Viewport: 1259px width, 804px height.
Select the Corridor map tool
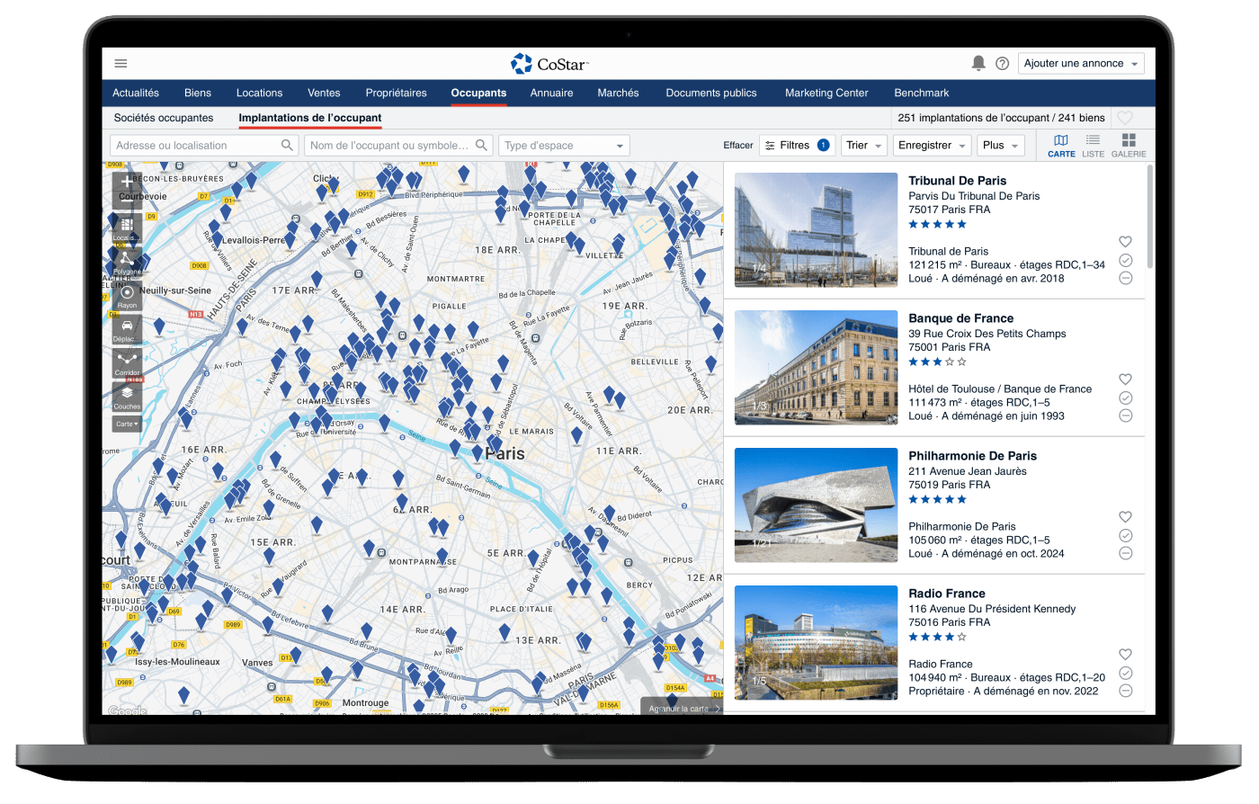[x=127, y=362]
